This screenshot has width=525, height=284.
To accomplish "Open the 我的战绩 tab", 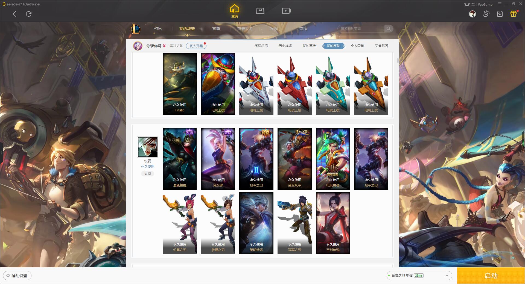I will (187, 29).
